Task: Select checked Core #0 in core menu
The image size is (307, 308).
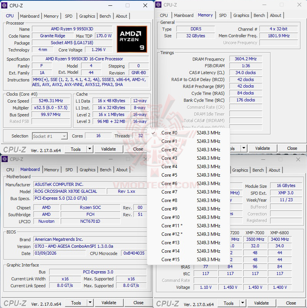Action: click(188, 133)
